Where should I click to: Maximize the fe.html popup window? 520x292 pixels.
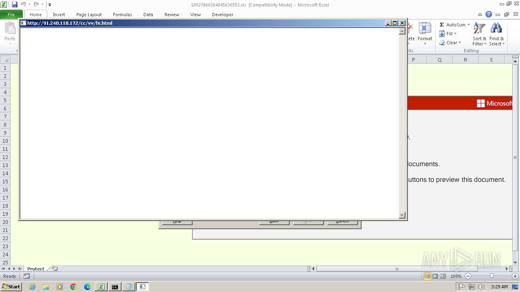[395, 23]
